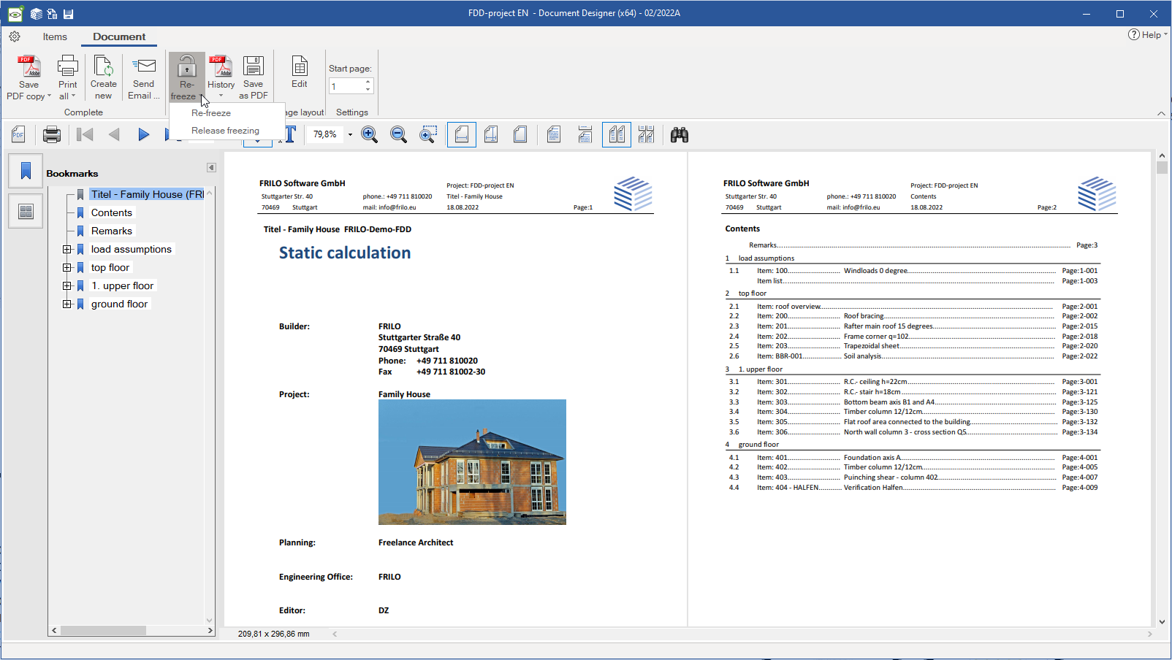Show the Bookmarks side panel
This screenshot has width=1172, height=660.
pyautogui.click(x=26, y=171)
